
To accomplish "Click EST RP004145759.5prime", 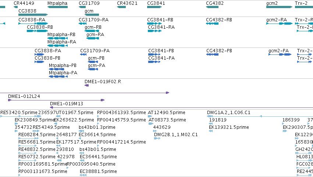I will coord(121,120).
